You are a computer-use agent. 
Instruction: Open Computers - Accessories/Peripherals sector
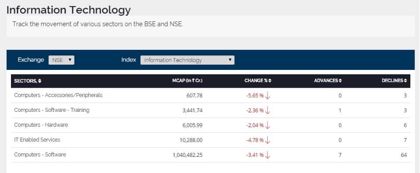58,95
